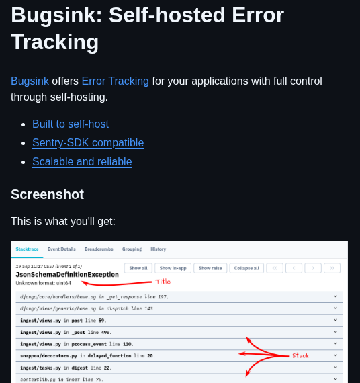The image size is (360, 383).
Task: Switch to the Event Details tab
Action: coord(62,249)
